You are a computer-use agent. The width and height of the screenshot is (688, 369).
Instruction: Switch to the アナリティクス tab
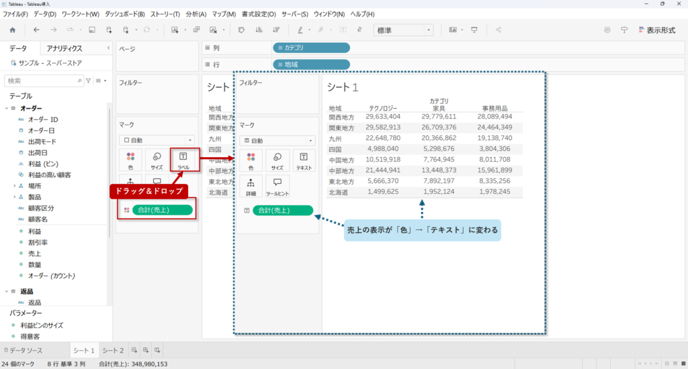(x=64, y=48)
